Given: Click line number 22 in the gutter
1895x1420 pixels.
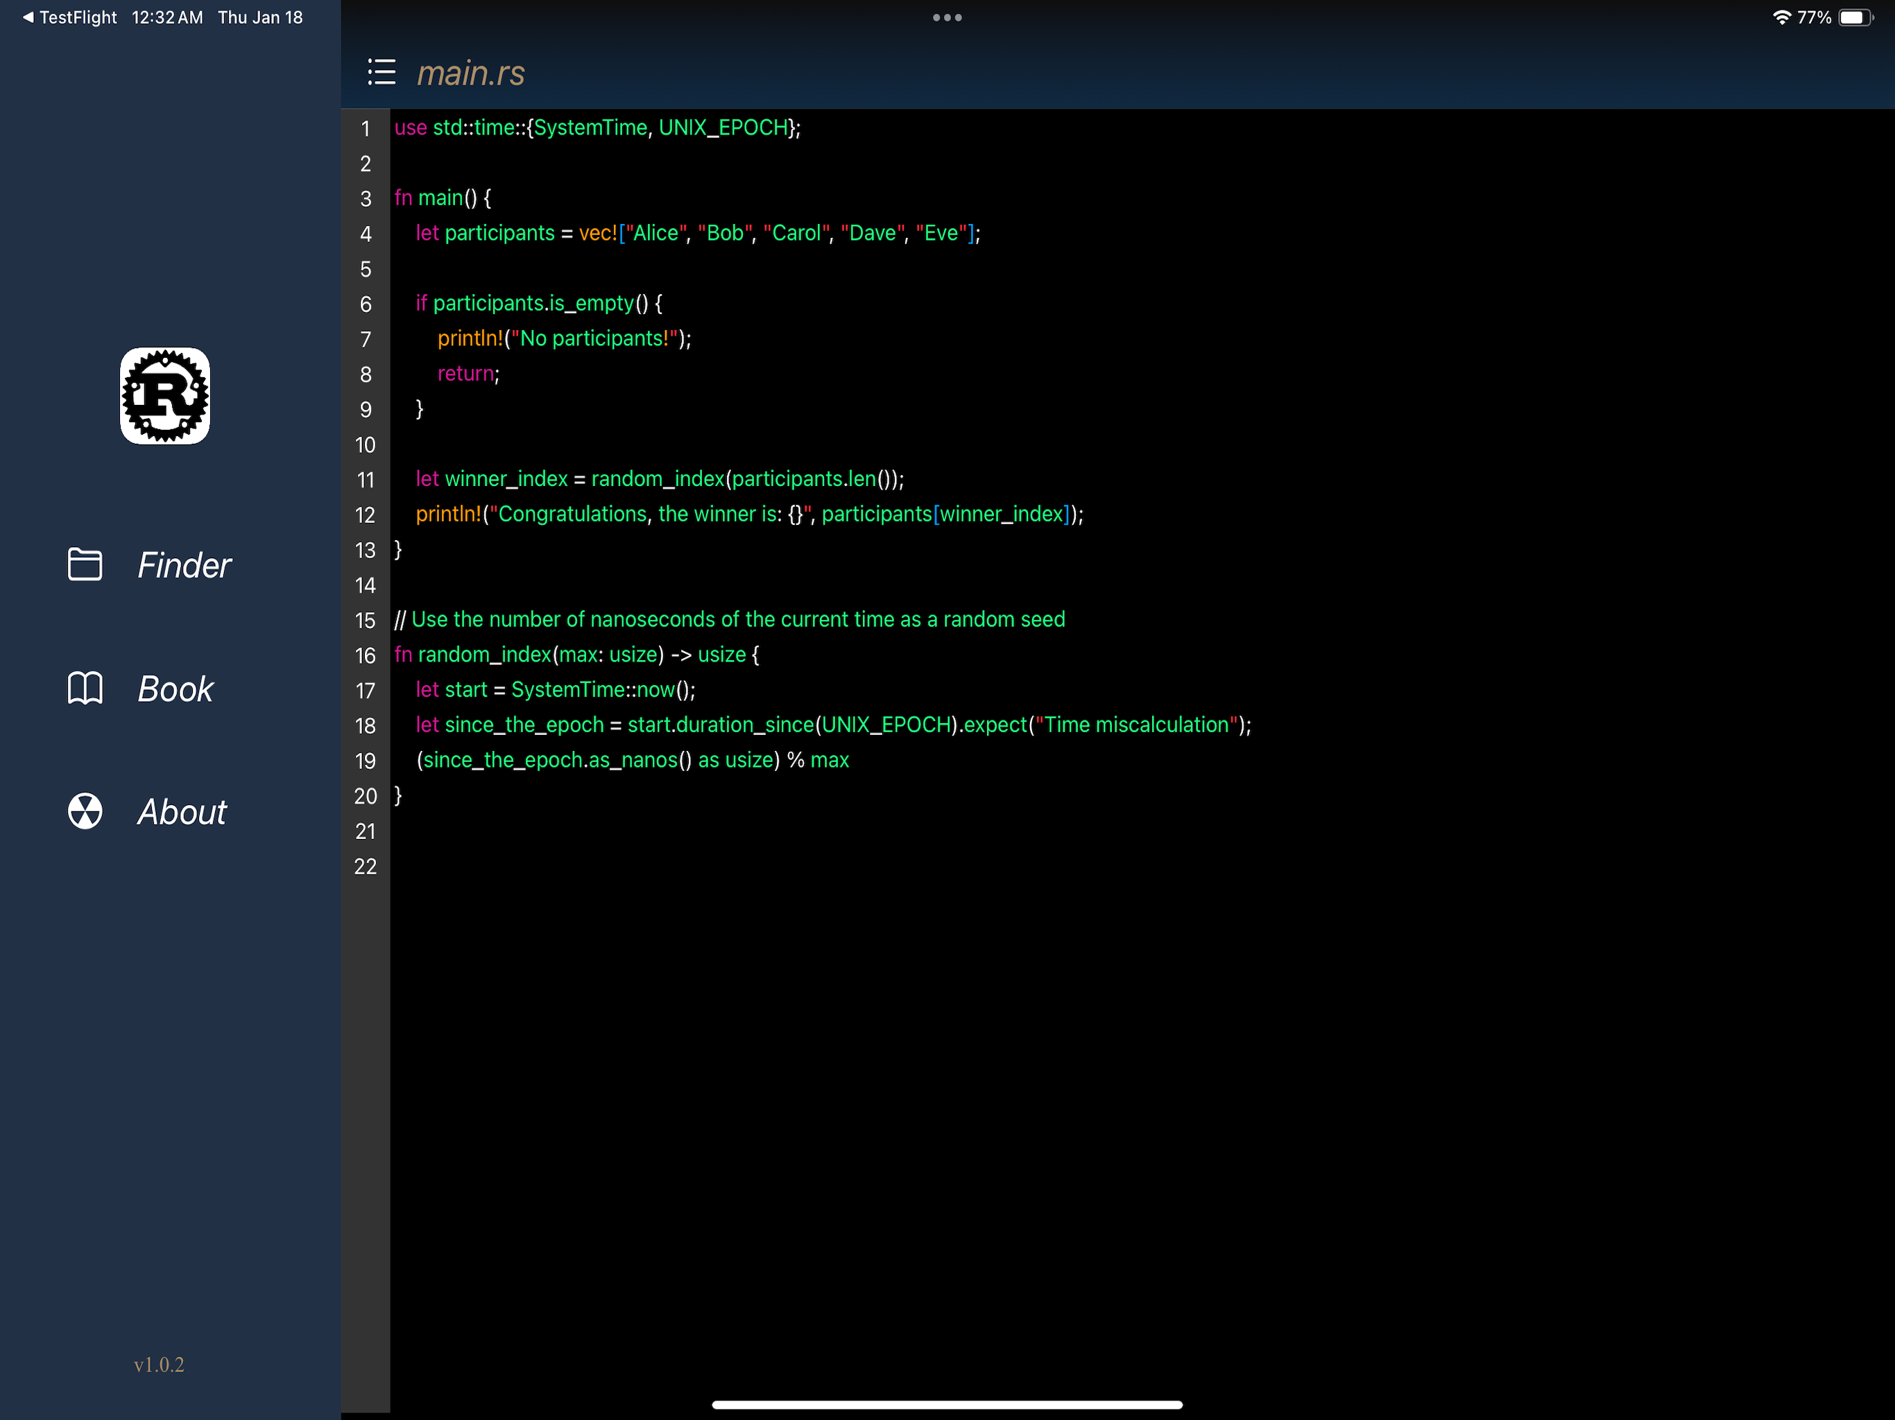Looking at the screenshot, I should point(365,867).
